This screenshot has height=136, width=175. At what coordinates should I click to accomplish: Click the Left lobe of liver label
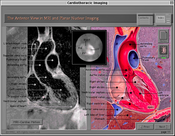coord(94,115)
